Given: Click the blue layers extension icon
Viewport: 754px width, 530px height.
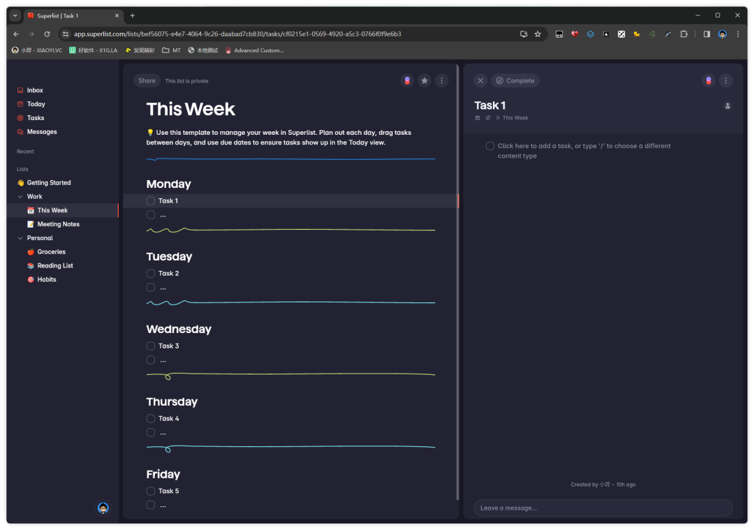Looking at the screenshot, I should pyautogui.click(x=590, y=34).
